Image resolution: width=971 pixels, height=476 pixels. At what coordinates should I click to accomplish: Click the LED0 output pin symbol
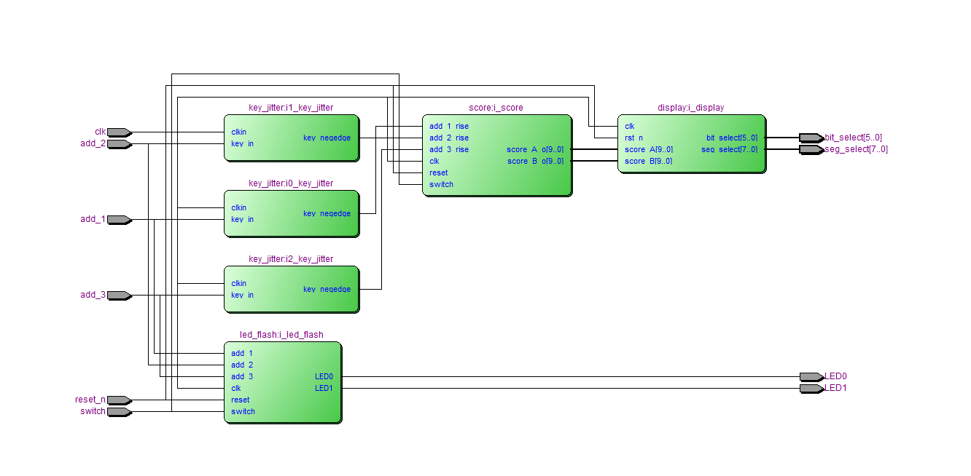click(x=811, y=377)
